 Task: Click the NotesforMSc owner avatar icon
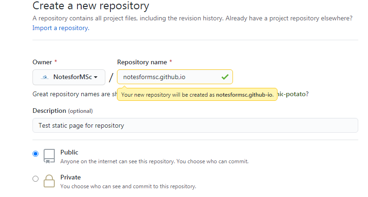pyautogui.click(x=45, y=77)
